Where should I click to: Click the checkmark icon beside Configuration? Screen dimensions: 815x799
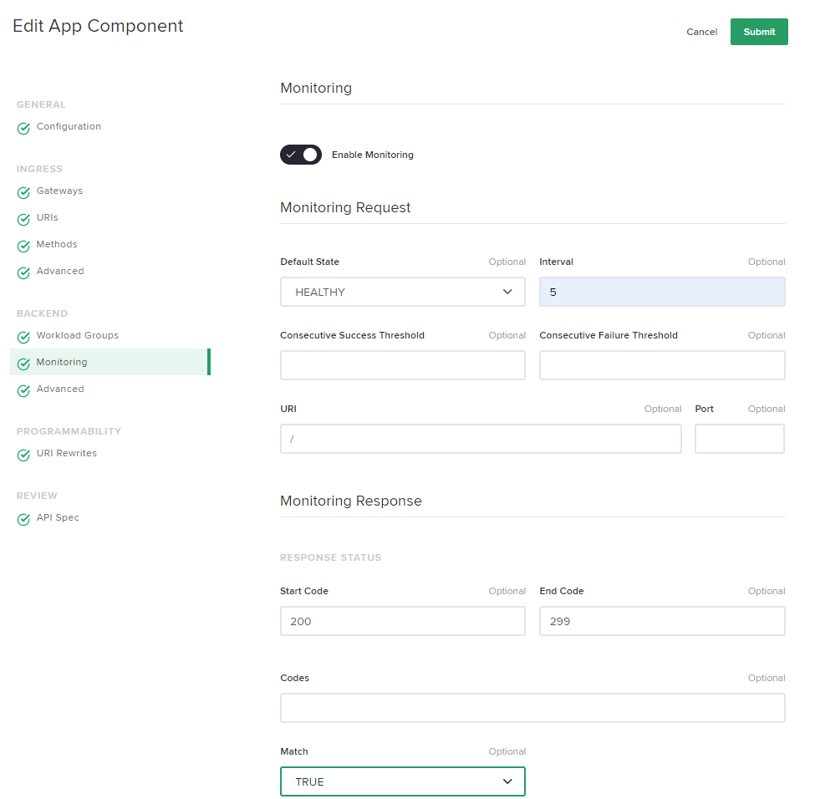(23, 129)
